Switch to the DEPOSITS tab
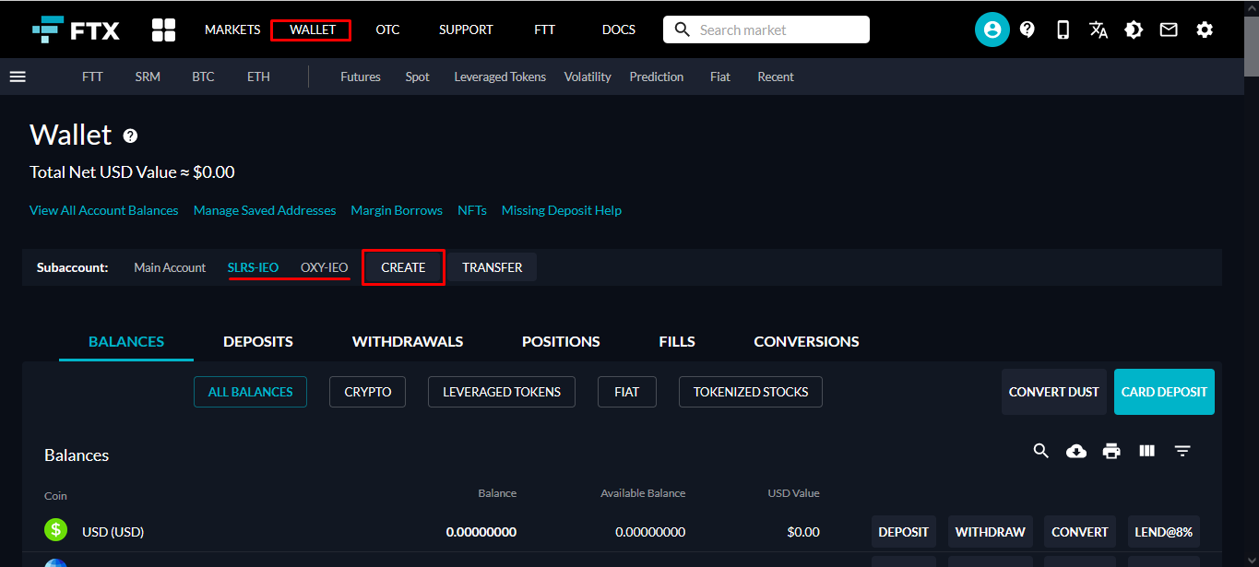The width and height of the screenshot is (1259, 567). pyautogui.click(x=258, y=341)
